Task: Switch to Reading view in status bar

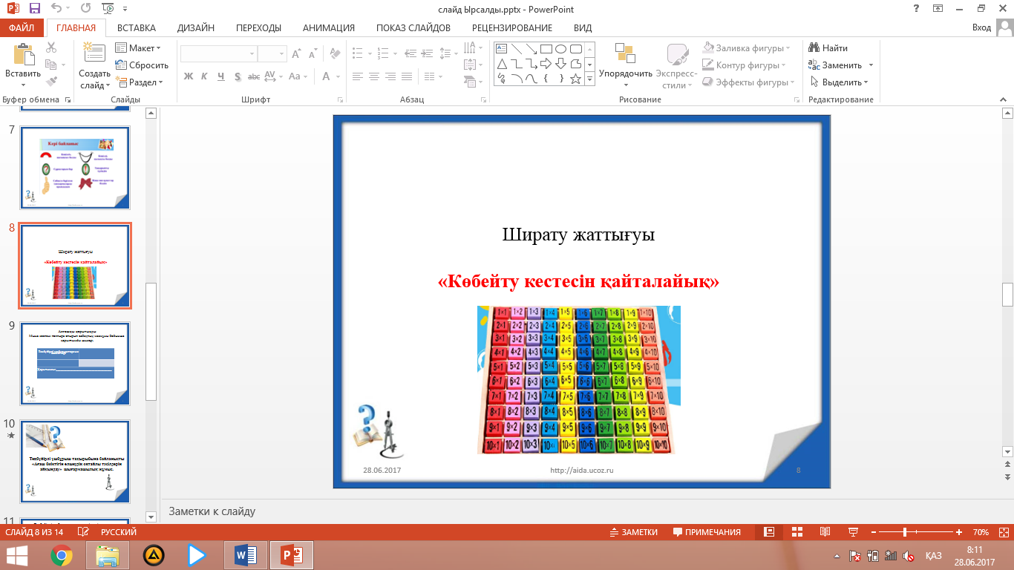Action: point(825,532)
